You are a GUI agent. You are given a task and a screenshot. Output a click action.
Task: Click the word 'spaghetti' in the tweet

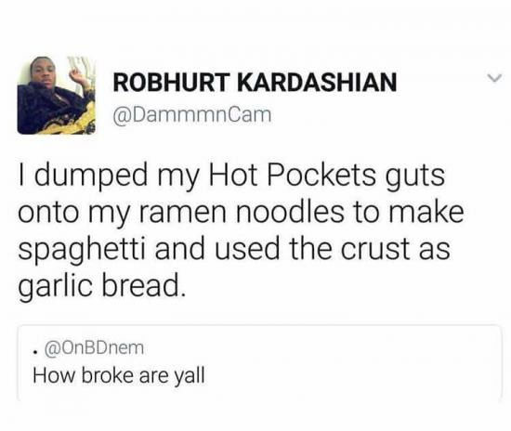(81, 251)
